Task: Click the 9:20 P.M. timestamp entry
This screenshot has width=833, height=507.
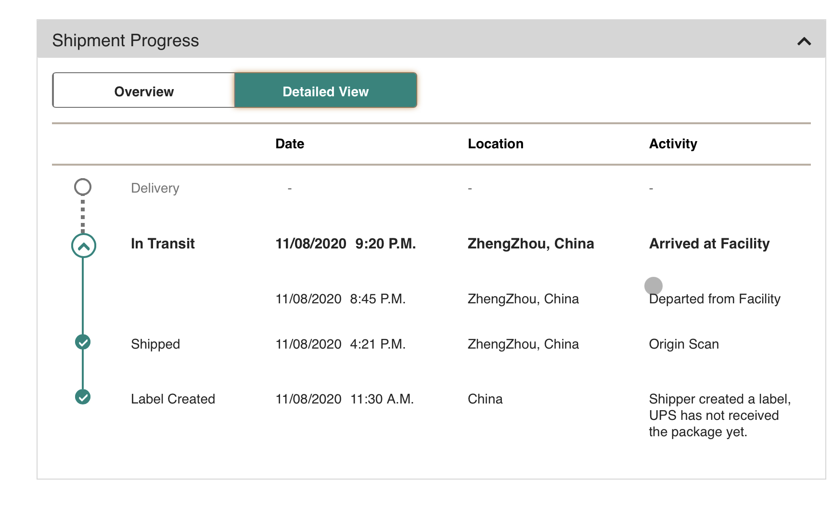Action: click(385, 244)
